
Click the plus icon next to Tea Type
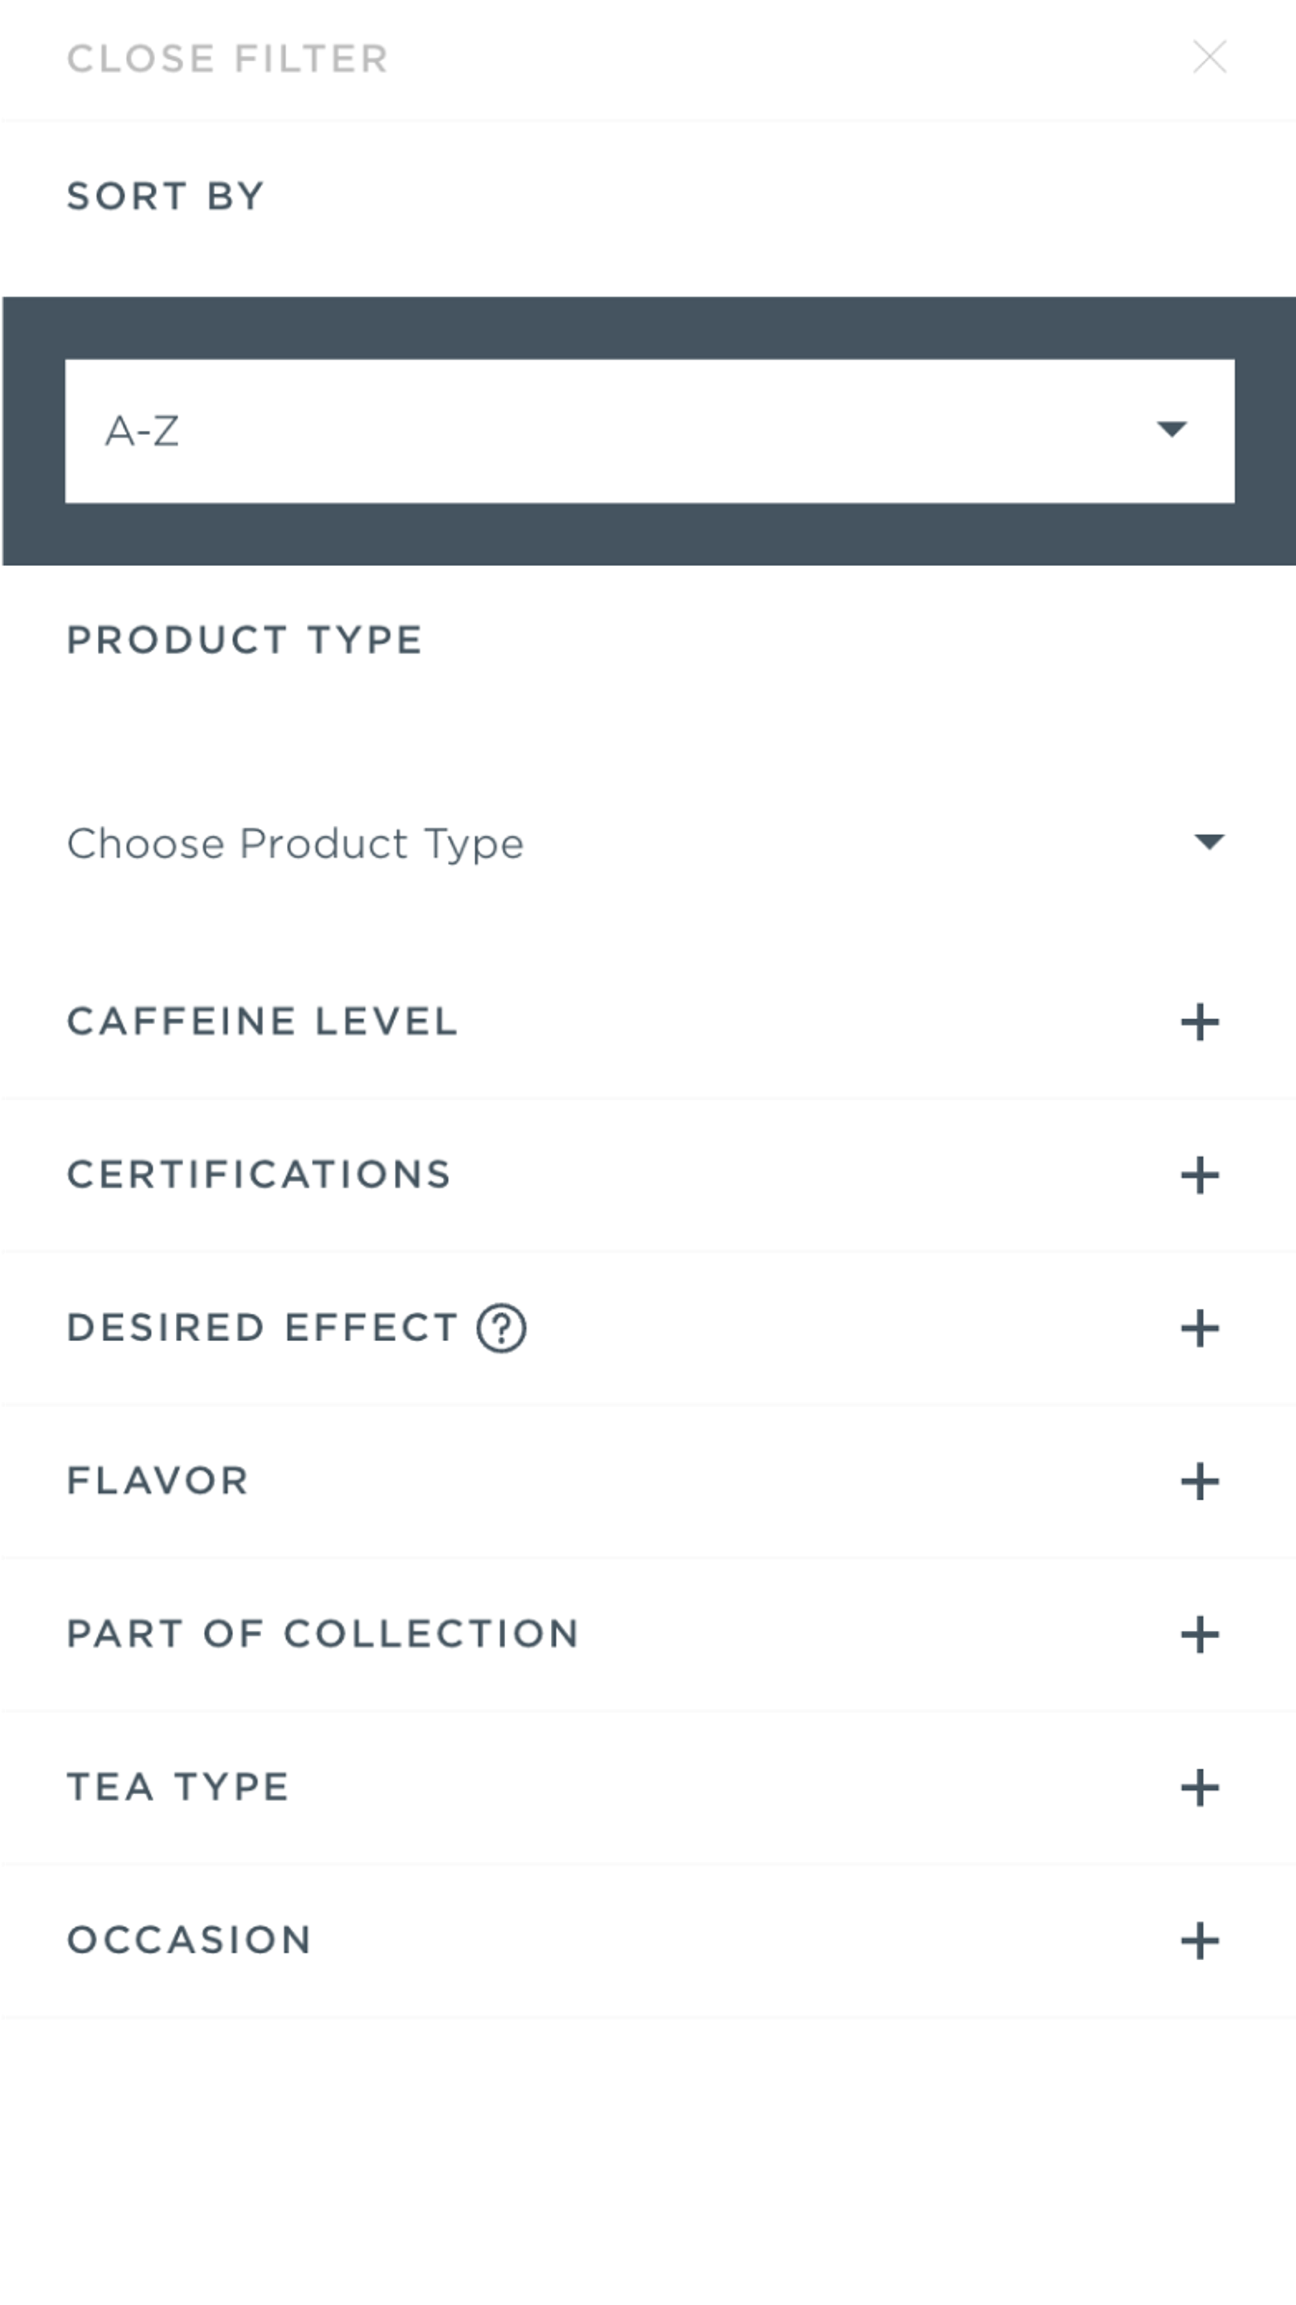pos(1199,1788)
